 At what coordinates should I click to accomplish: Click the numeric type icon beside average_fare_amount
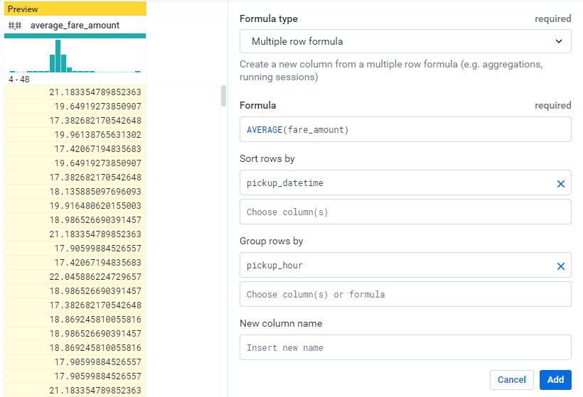point(14,26)
